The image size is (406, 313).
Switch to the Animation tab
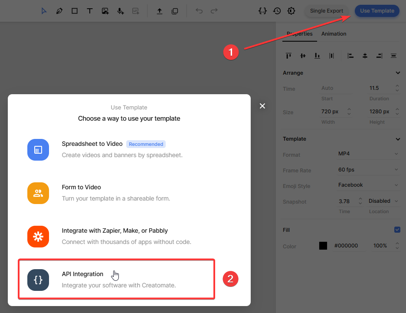(x=334, y=34)
